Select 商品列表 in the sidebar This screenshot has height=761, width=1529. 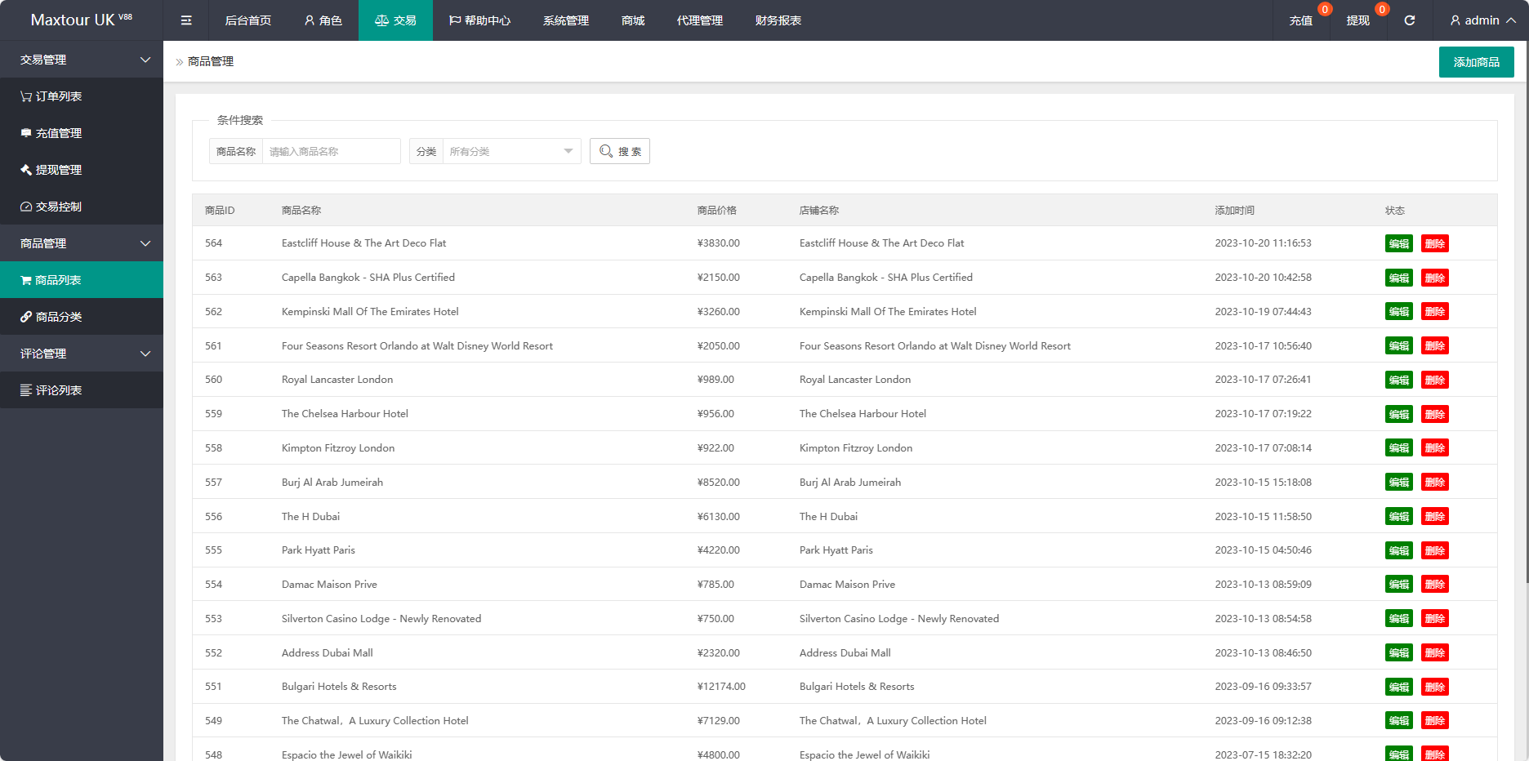pos(82,280)
